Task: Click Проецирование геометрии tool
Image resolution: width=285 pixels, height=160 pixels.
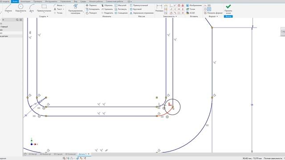Action: pyautogui.click(x=75, y=9)
